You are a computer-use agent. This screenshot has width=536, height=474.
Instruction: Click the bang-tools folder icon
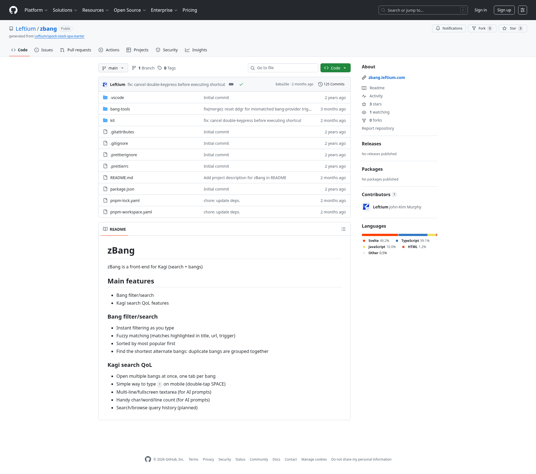pyautogui.click(x=105, y=109)
